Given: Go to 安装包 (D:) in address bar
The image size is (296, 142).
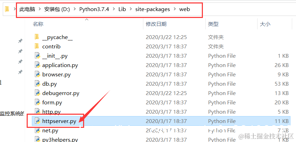Looking at the screenshot, I should [x=57, y=9].
